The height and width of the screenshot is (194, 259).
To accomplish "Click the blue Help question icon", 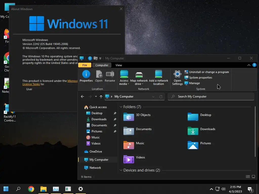I will coord(254,65).
